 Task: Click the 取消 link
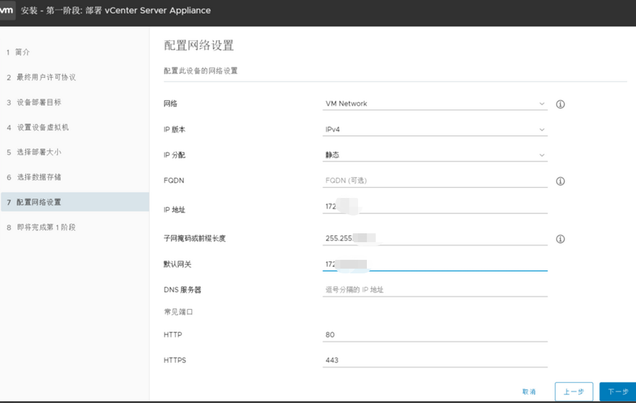529,392
